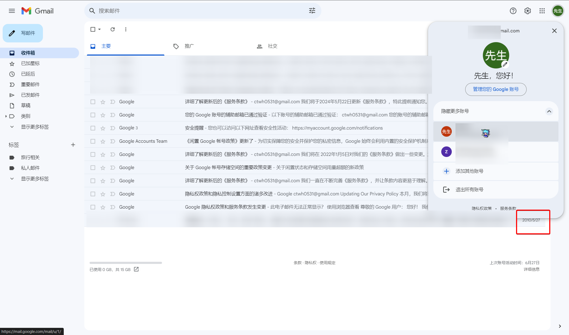Open the Inbox folder

pos(40,53)
